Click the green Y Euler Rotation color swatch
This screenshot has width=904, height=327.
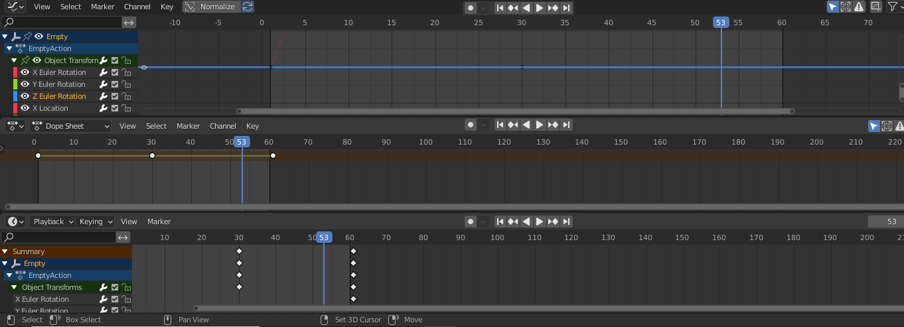[15, 84]
